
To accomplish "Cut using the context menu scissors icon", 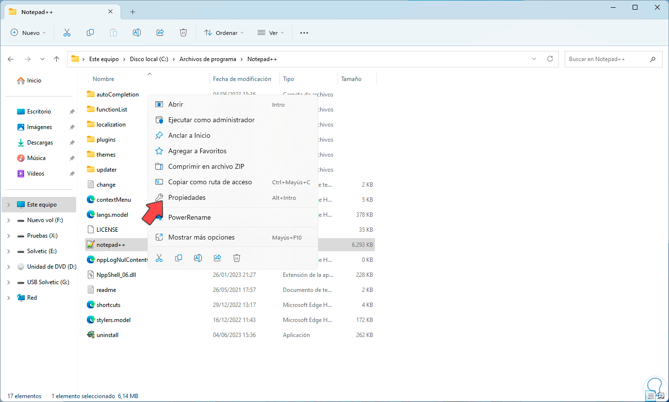I will click(x=159, y=258).
